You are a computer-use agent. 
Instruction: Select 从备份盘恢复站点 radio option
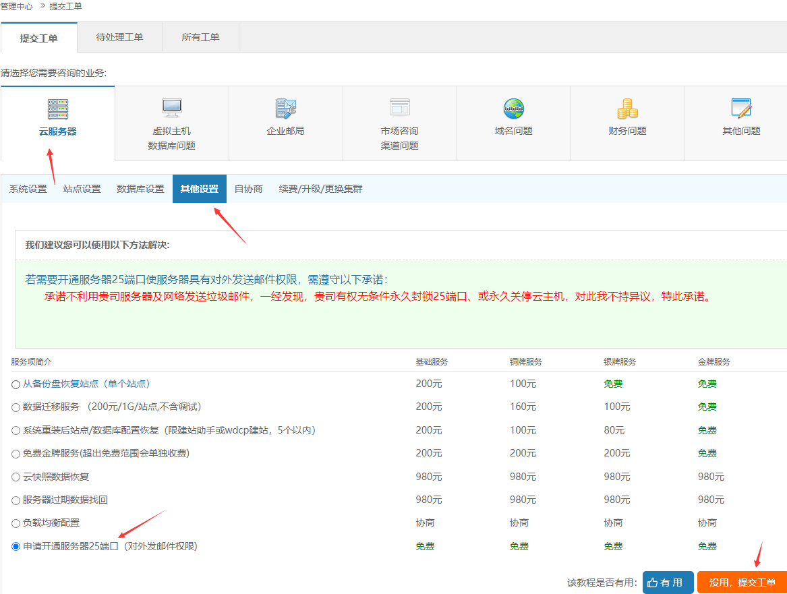tap(16, 384)
